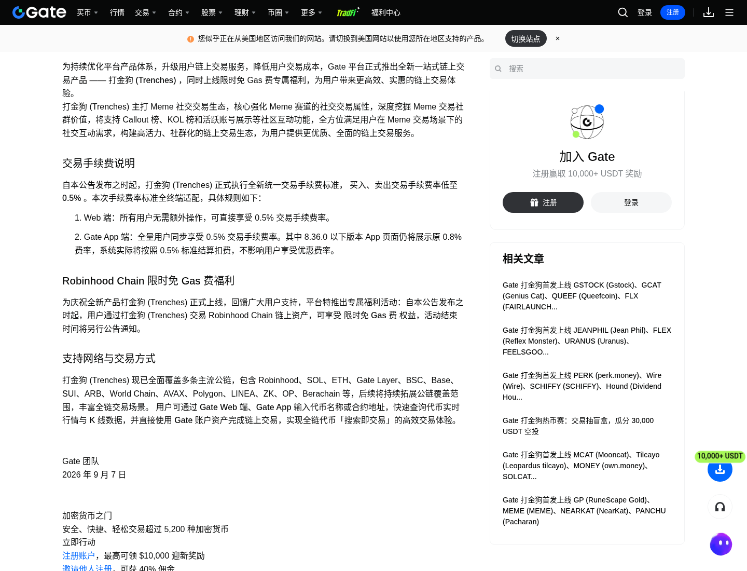This screenshot has height=571, width=747.
Task: Click the 注册账户 hyperlink
Action: click(79, 555)
